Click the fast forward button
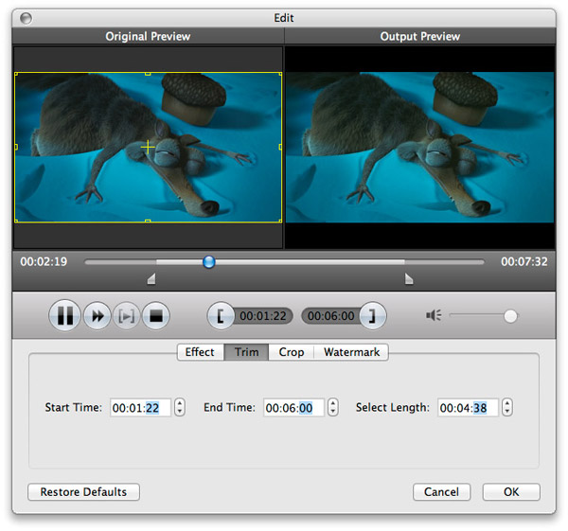Screen dimensions: 568x531 click(98, 316)
